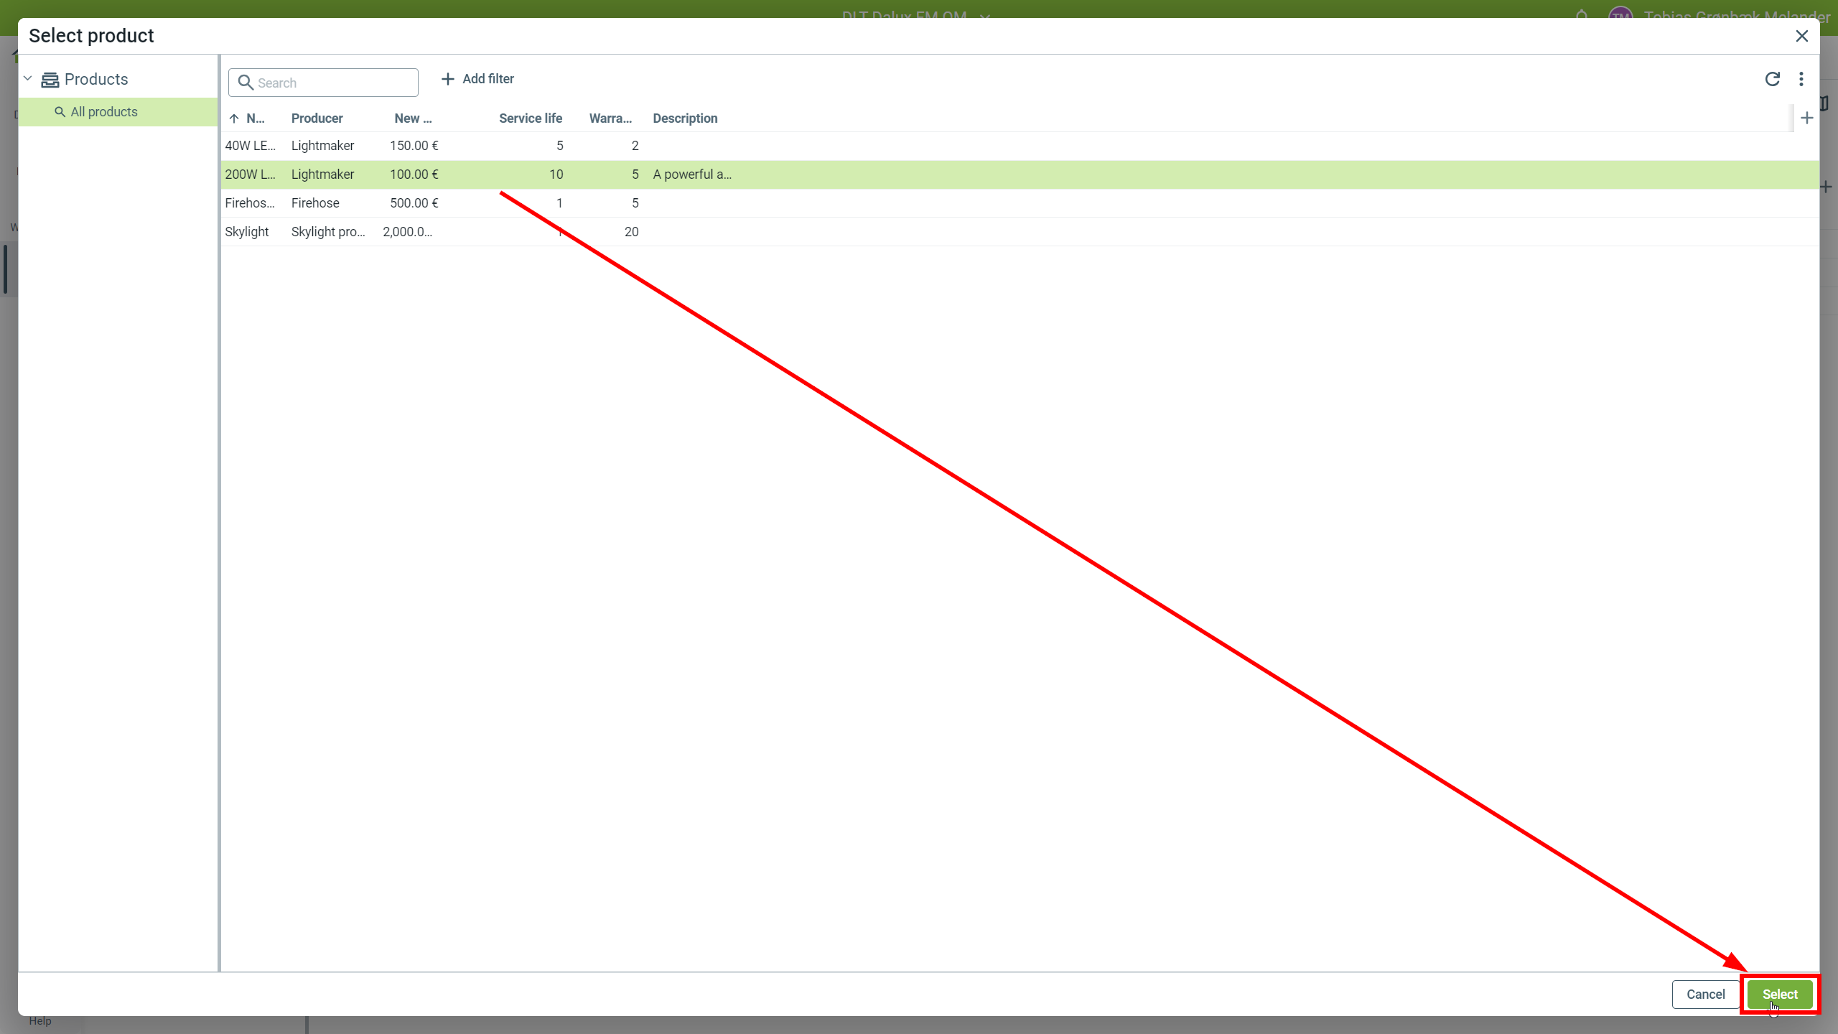Collapse the Products tree node
Image resolution: width=1838 pixels, height=1034 pixels.
coord(28,79)
